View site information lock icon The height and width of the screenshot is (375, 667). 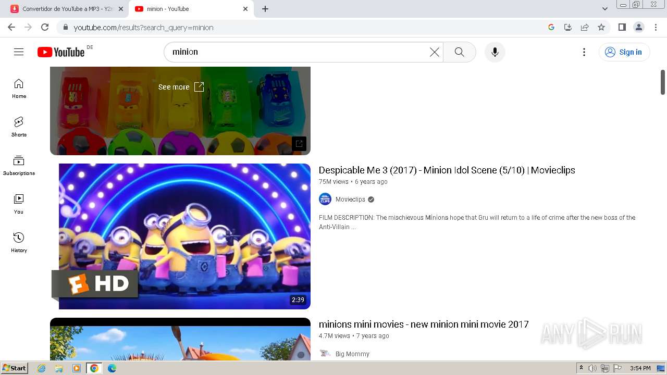point(65,27)
